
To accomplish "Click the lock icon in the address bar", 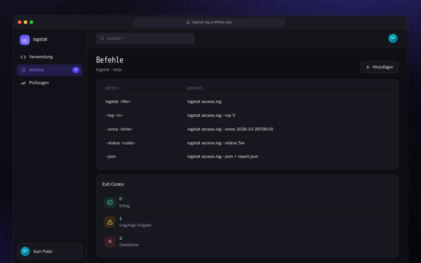I will click(188, 22).
